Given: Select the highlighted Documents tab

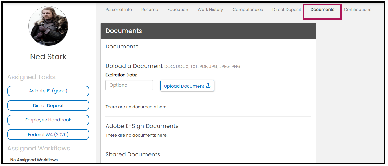Looking at the screenshot, I should pos(322,10).
